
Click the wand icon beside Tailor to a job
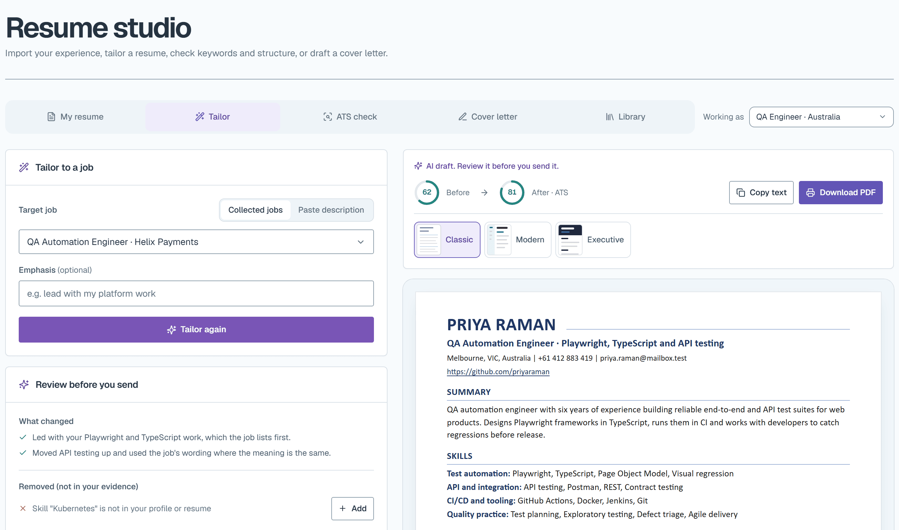tap(24, 167)
